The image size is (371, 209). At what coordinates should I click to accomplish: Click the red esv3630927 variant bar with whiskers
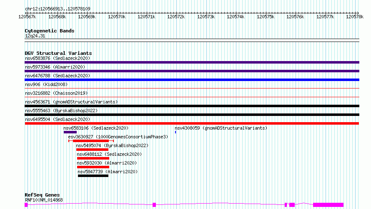[91, 141]
